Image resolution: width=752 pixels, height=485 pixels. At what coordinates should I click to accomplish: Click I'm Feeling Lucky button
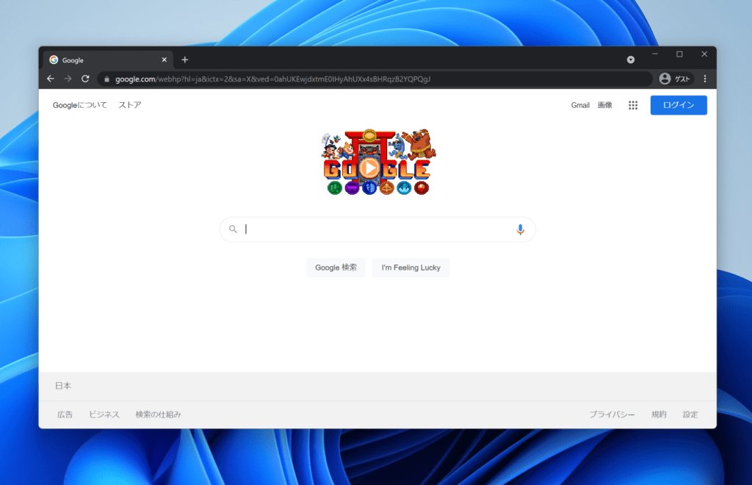(411, 267)
